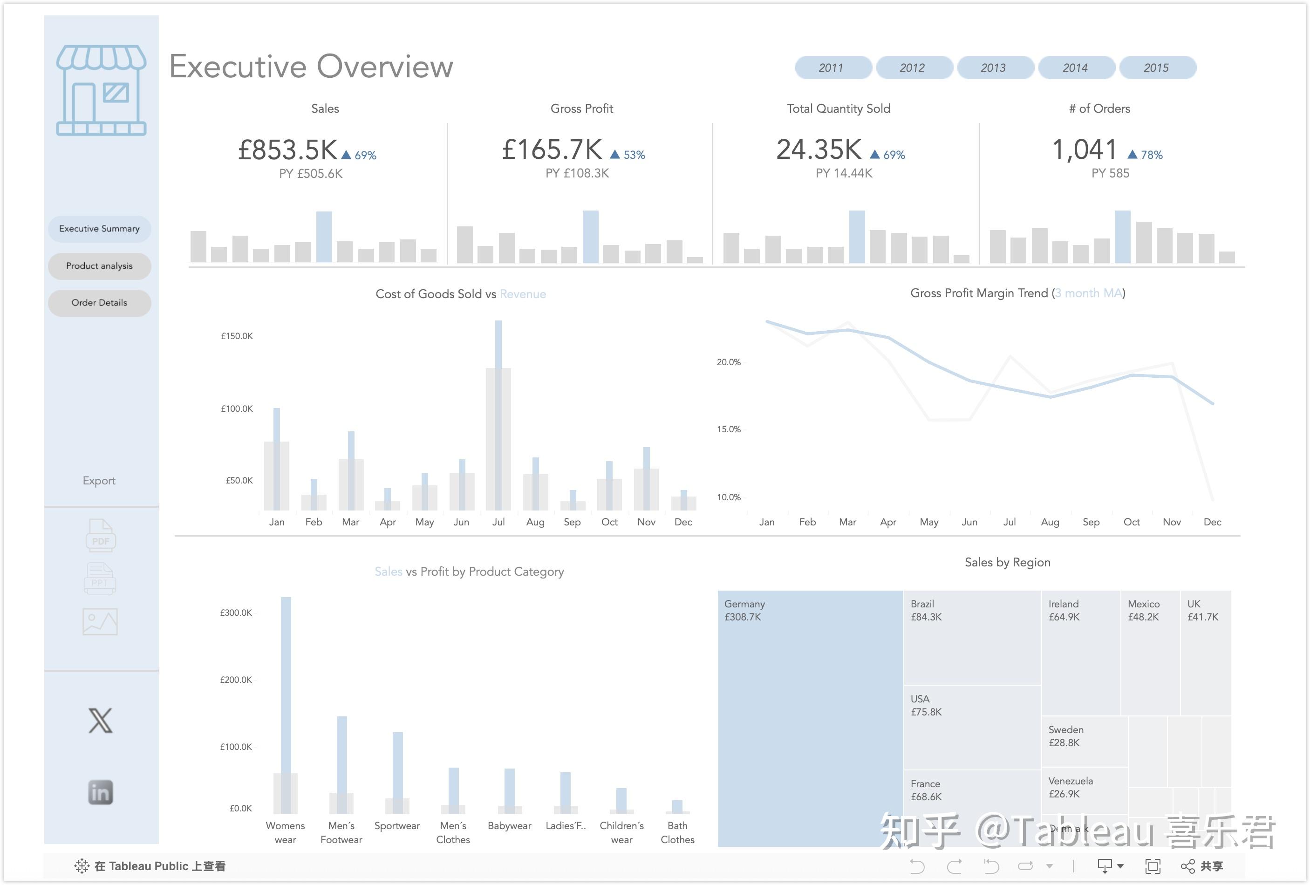
Task: Switch to the Product analysis page
Action: tap(99, 265)
